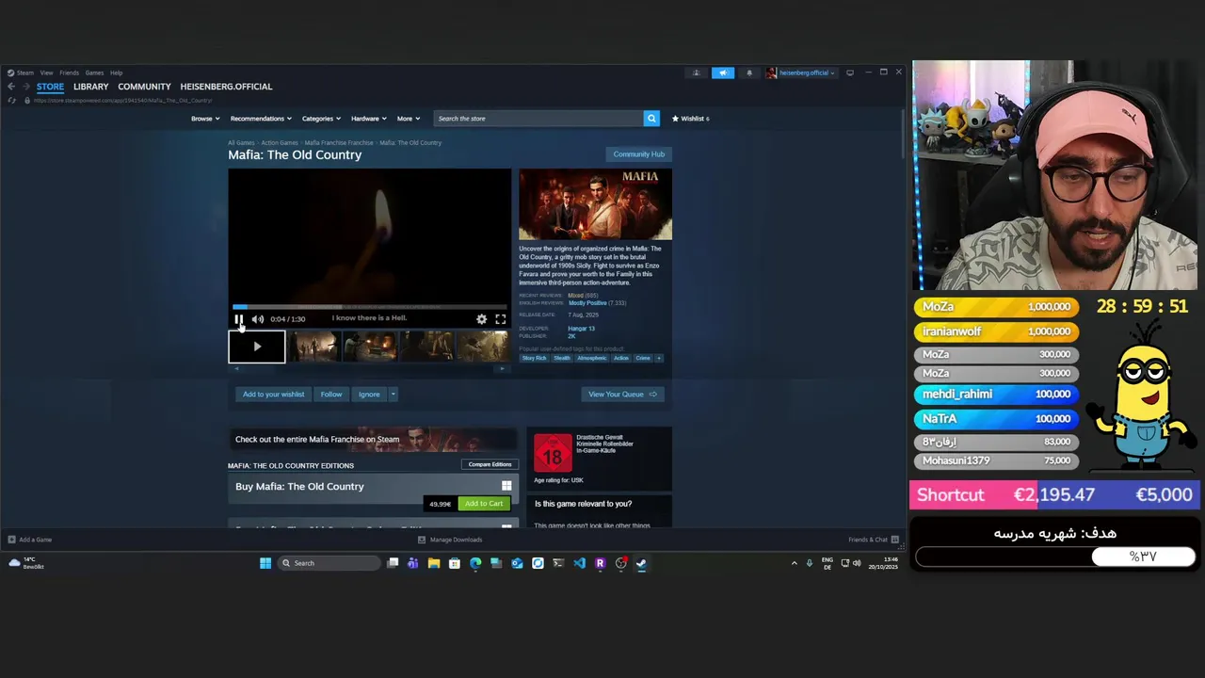Click the green Add to Cart button
Image resolution: width=1205 pixels, height=678 pixels.
[x=484, y=504]
